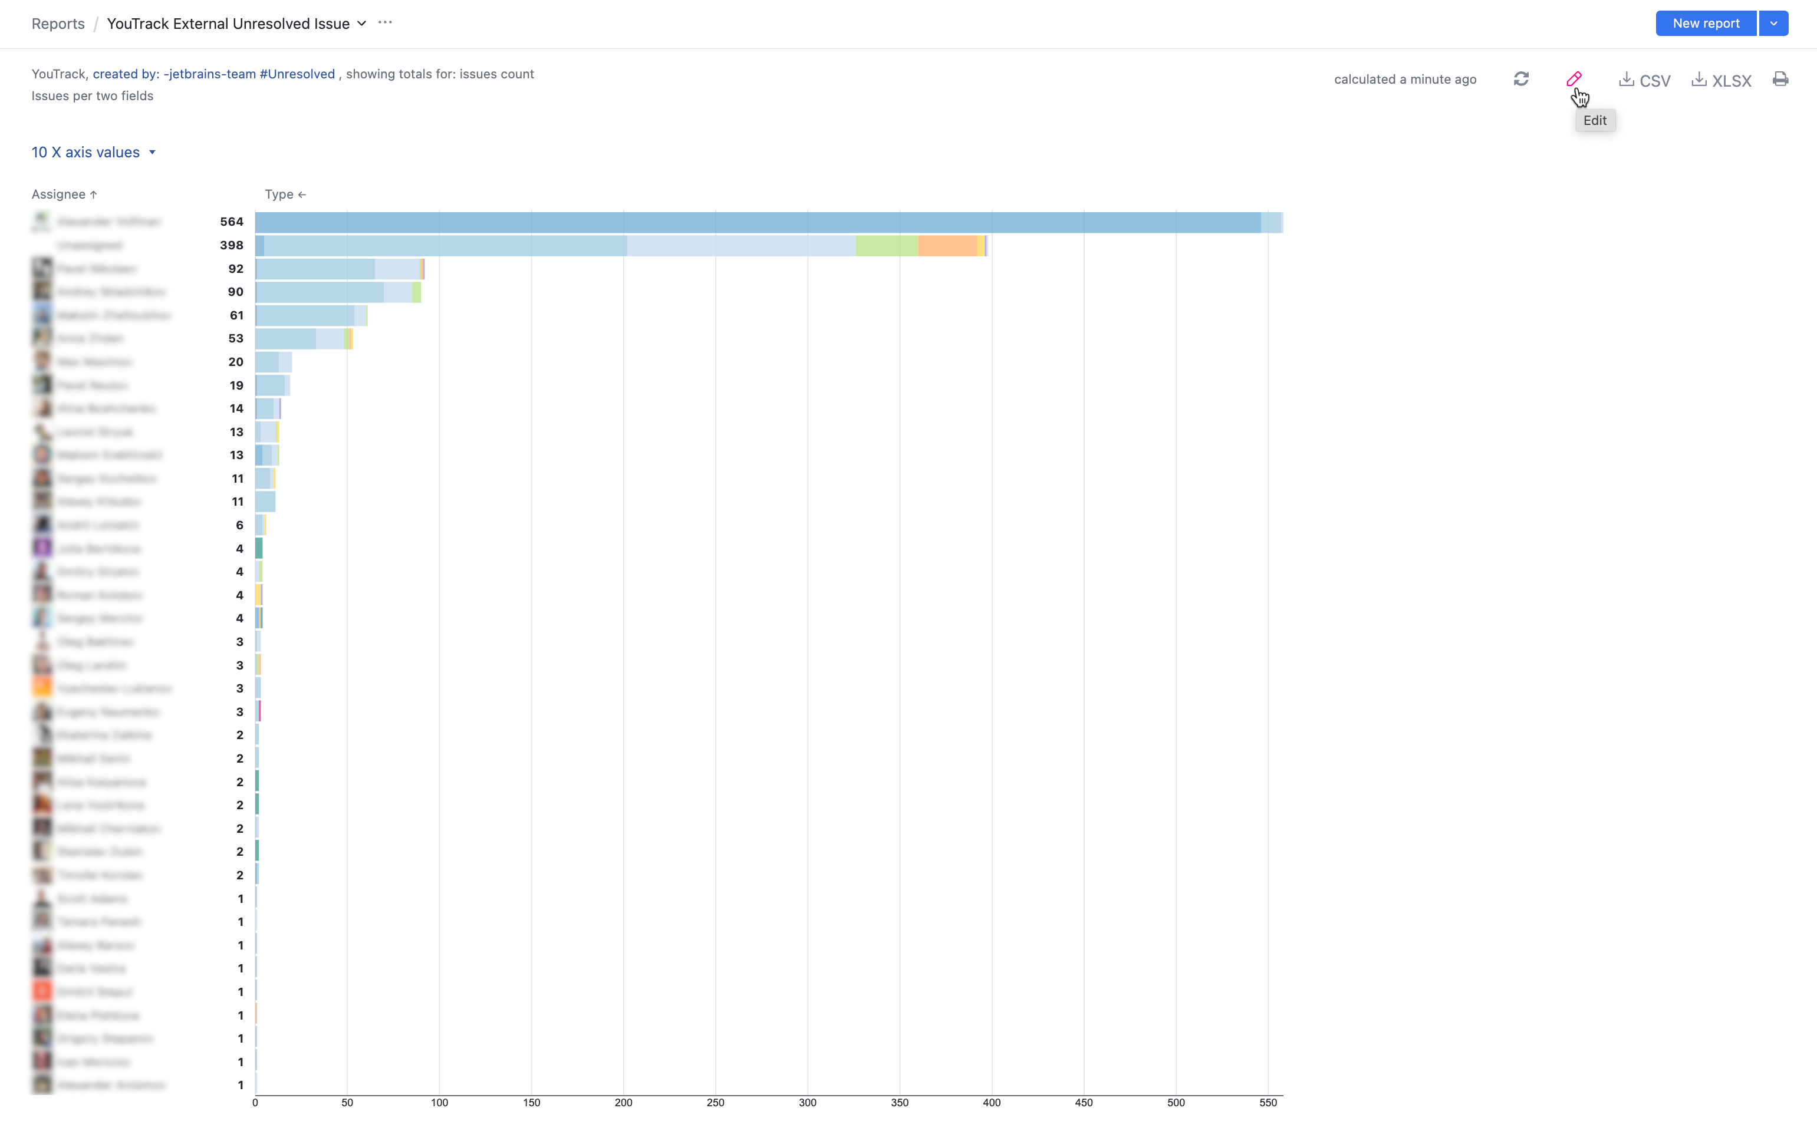Open the report title dropdown chevron
This screenshot has width=1817, height=1121.
tap(362, 24)
